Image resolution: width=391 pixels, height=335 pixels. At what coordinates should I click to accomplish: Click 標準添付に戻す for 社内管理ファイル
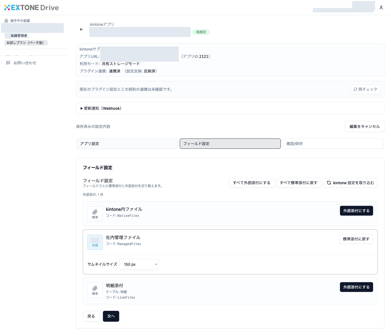[x=356, y=239]
